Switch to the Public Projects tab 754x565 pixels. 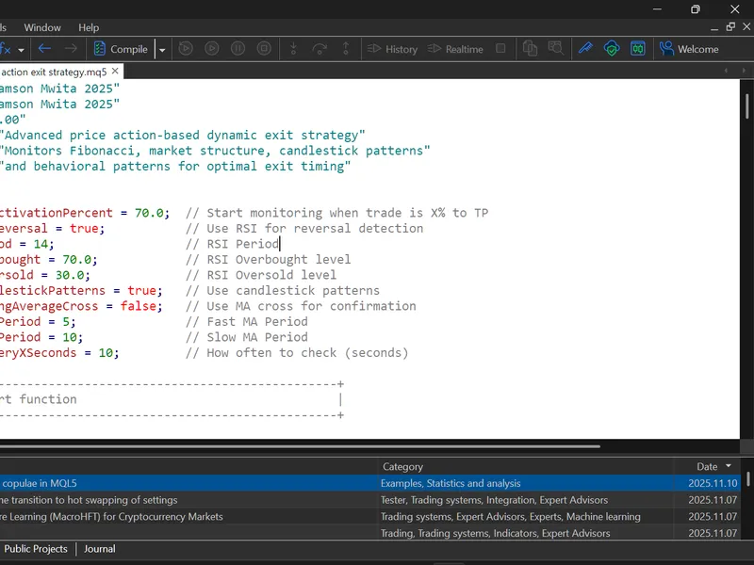36,549
